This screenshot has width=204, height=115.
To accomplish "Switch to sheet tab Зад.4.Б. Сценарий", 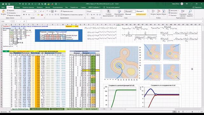I will tap(91, 109).
